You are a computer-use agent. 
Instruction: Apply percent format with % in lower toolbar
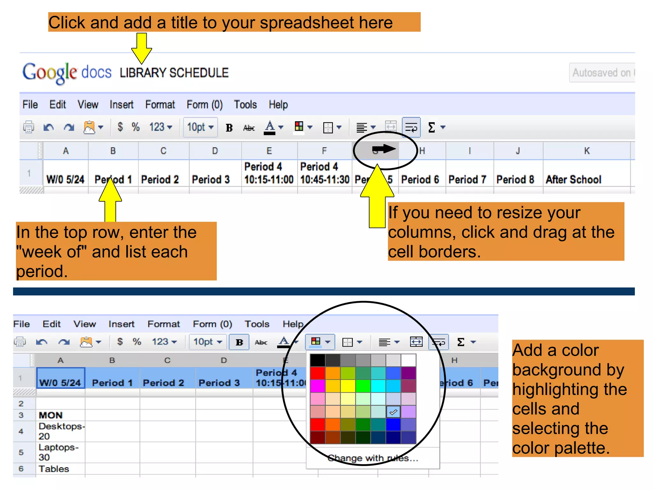click(x=137, y=342)
